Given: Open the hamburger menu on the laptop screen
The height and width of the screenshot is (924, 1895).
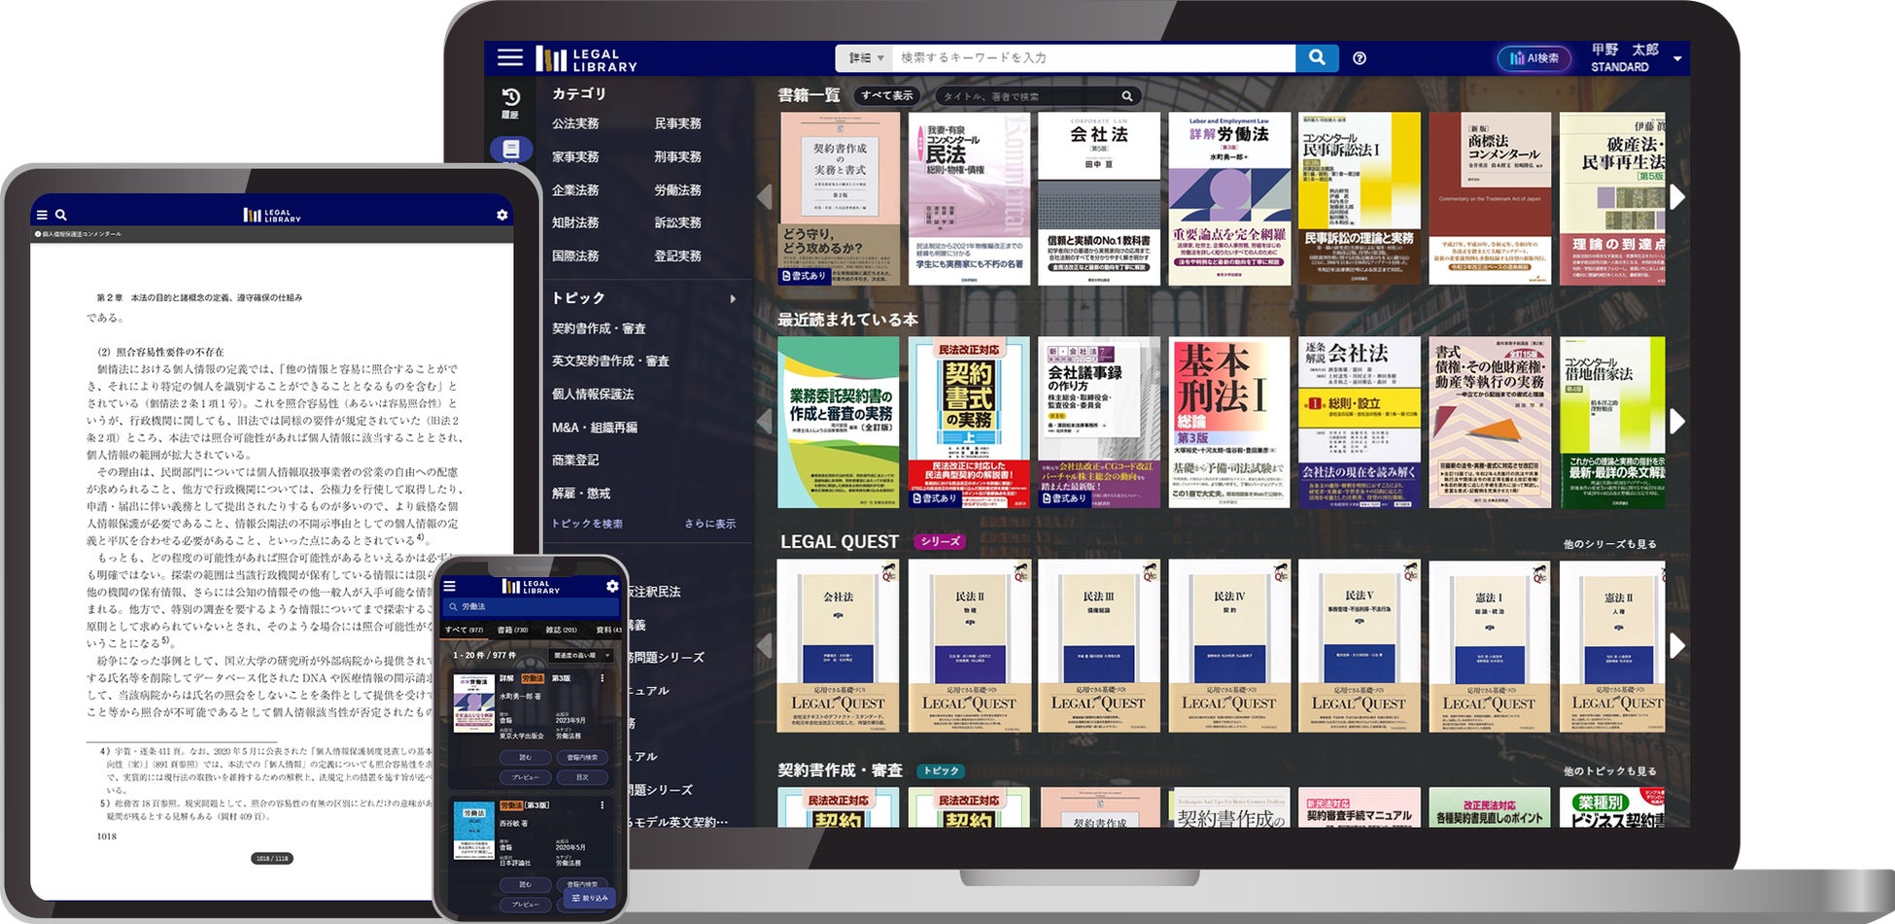Looking at the screenshot, I should tap(510, 57).
